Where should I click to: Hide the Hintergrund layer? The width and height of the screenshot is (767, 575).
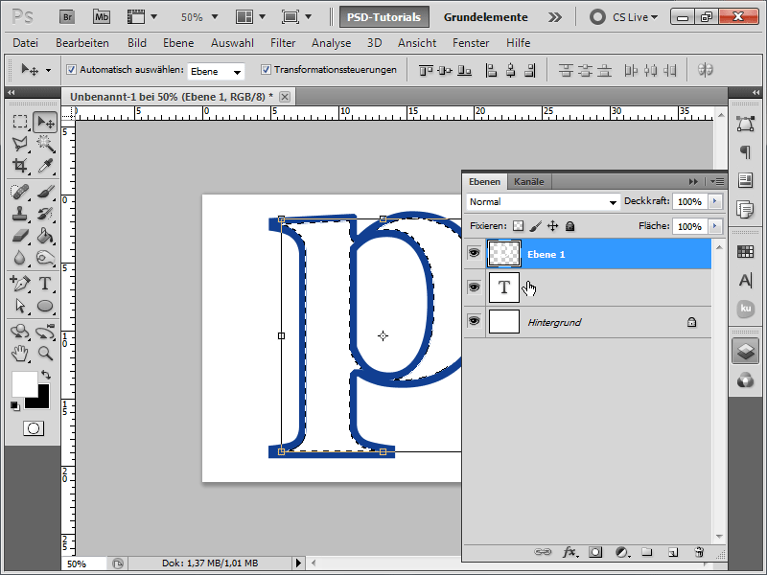pyautogui.click(x=474, y=321)
